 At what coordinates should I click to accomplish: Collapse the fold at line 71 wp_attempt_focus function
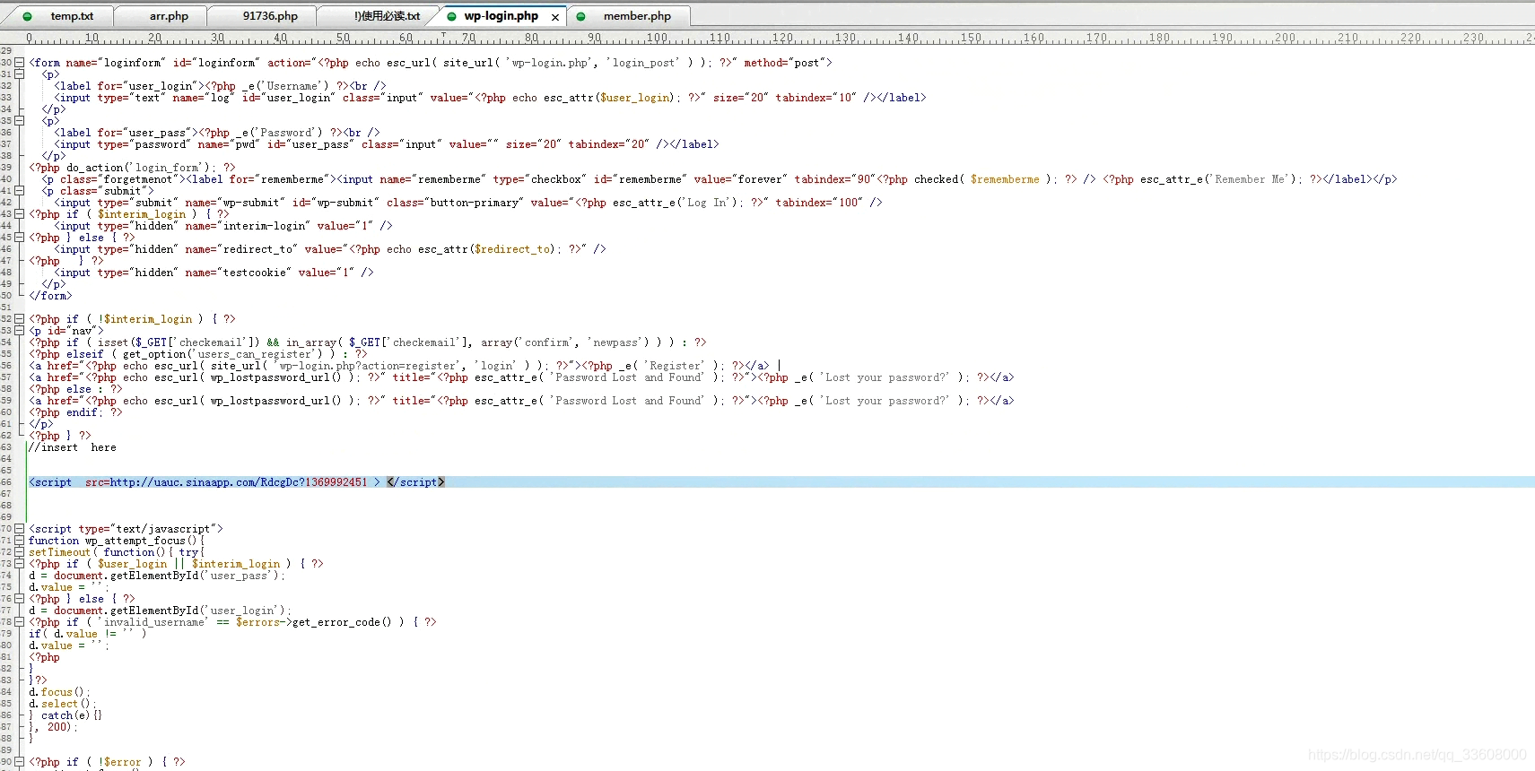(x=19, y=541)
